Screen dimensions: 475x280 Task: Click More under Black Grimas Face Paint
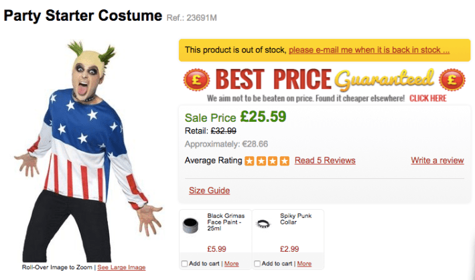pos(231,264)
